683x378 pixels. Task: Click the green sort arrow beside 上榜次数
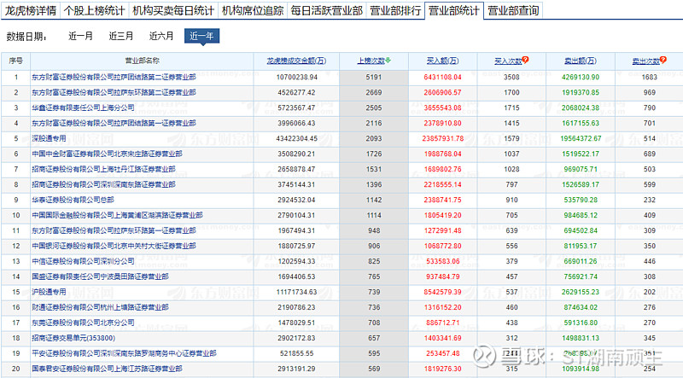point(388,61)
